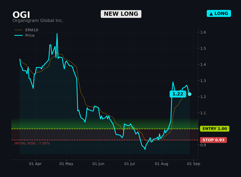Click the LONG direction indicator badge
Image resolution: width=241 pixels, height=177 pixels.
[219, 14]
